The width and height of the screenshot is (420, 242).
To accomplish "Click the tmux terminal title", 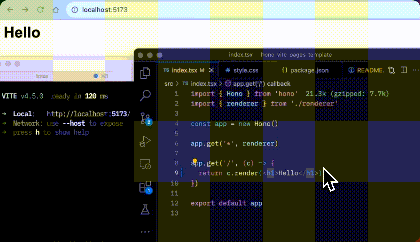I will pos(42,76).
